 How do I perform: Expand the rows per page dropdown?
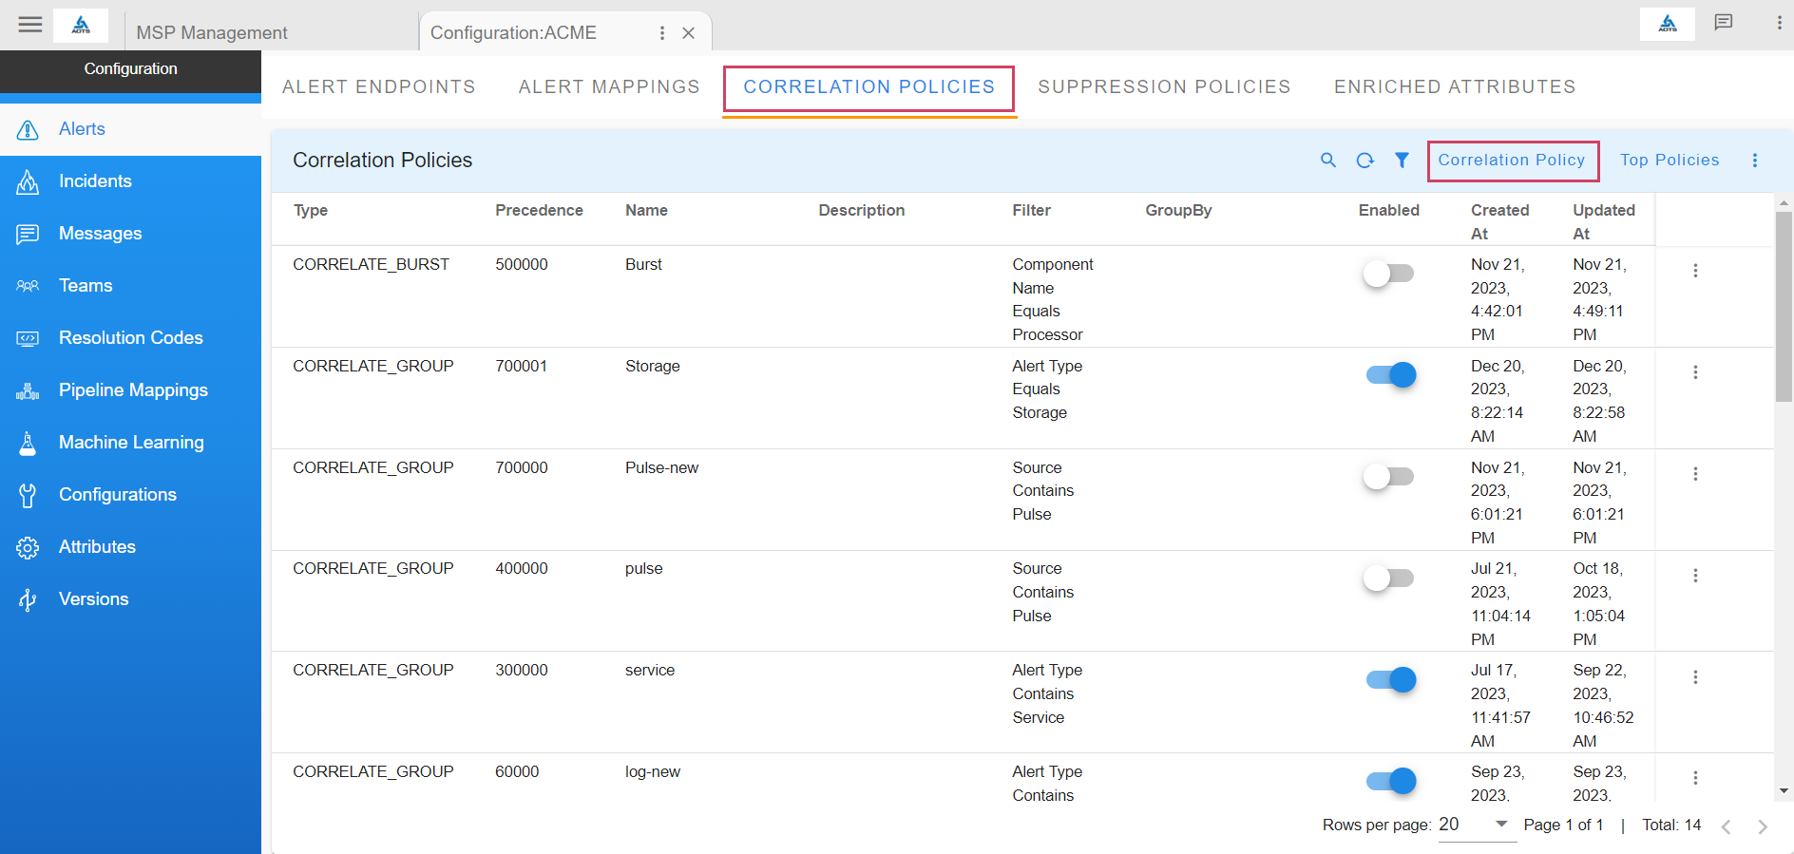click(1501, 825)
